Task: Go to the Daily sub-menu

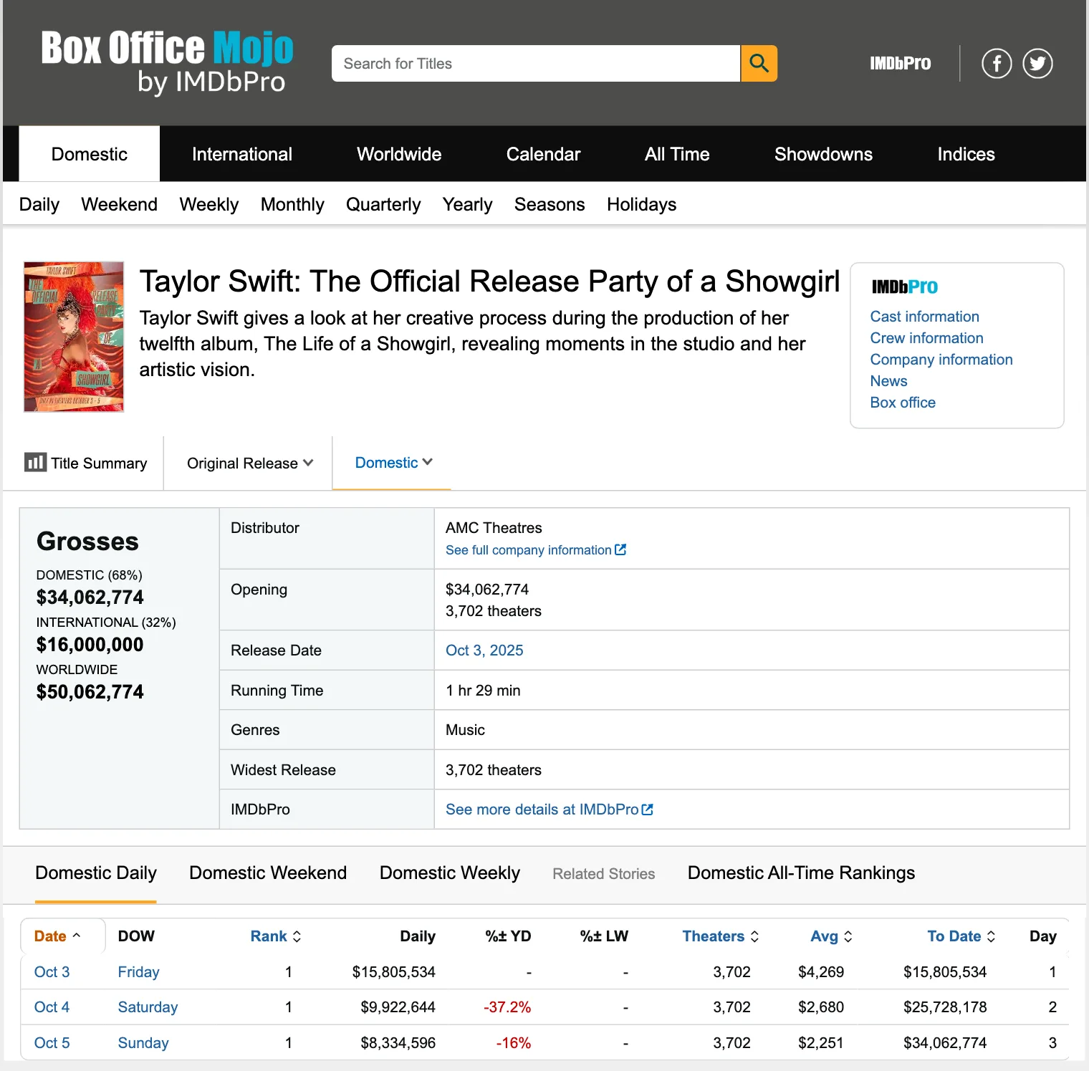Action: click(39, 205)
